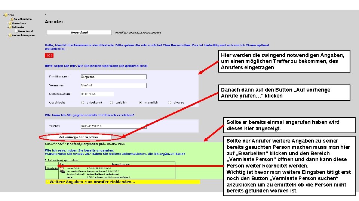Image resolution: width=359 pixels, height=201 pixels.
Task: Select the 'unbekannt' gender radio button
Action: [83, 103]
